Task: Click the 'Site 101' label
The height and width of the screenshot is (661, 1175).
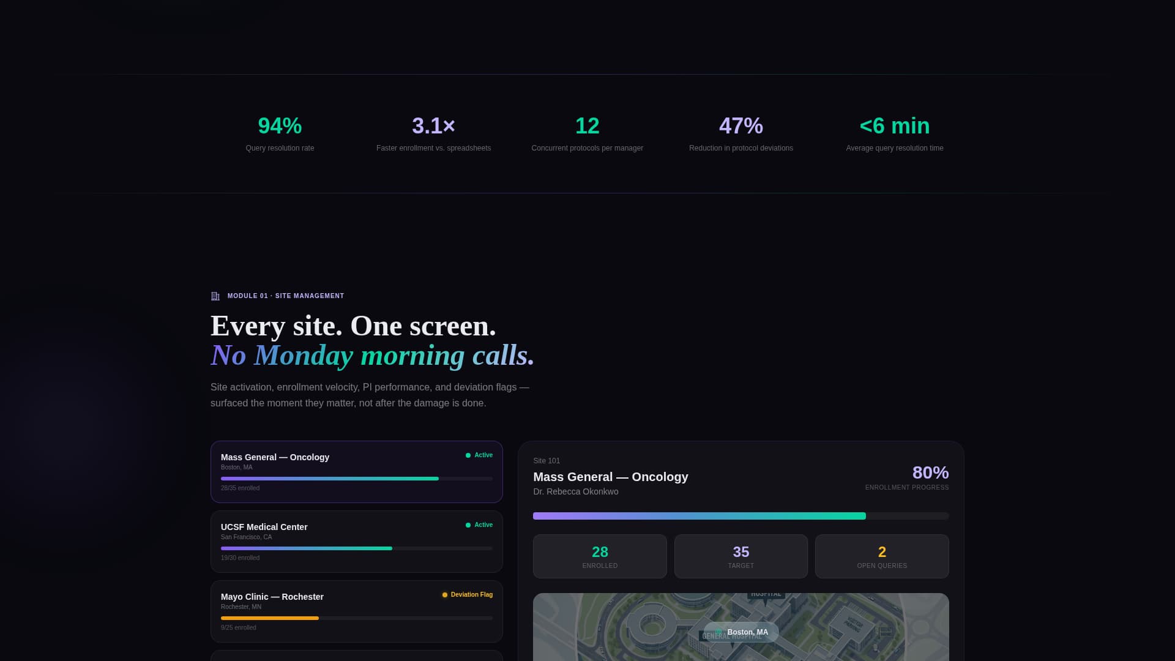Action: [x=546, y=461]
